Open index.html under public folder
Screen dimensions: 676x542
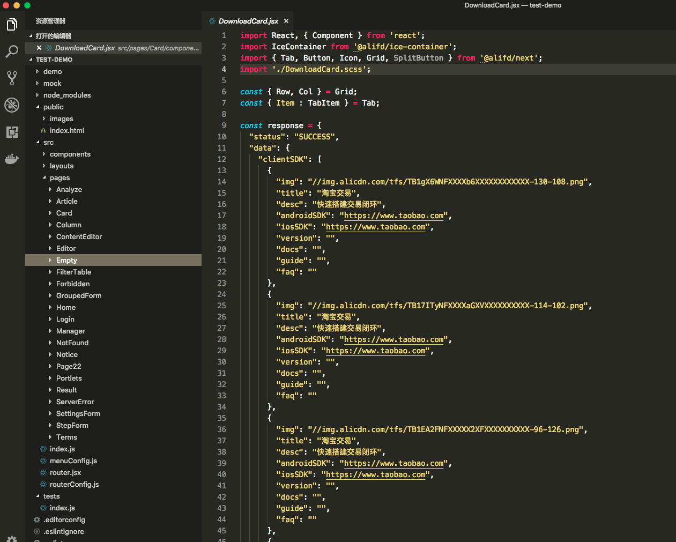67,131
